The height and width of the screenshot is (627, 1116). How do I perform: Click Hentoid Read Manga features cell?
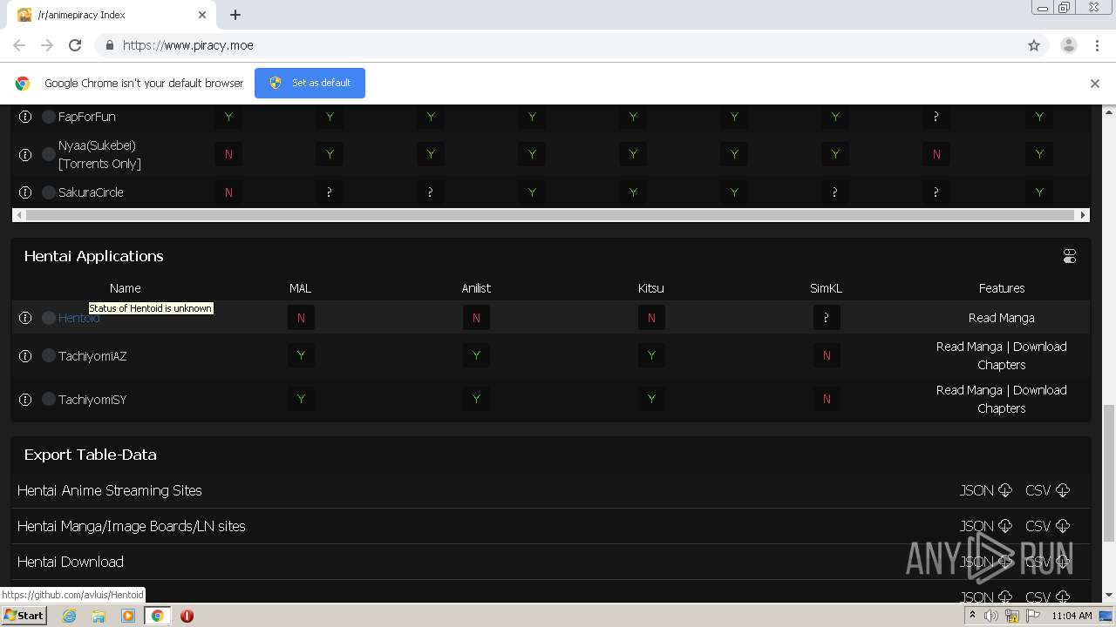[x=1002, y=318]
